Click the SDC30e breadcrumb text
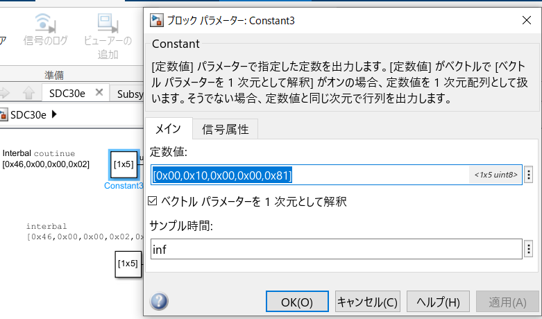 [28, 115]
